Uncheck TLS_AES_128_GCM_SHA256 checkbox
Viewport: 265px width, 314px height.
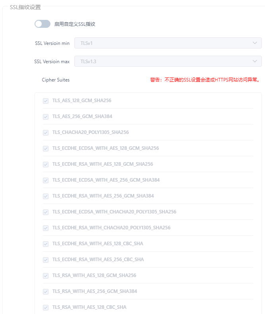pos(46,101)
